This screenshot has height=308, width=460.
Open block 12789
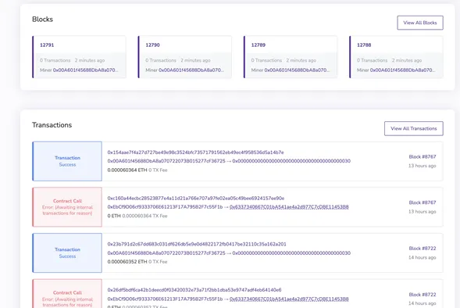tap(259, 45)
